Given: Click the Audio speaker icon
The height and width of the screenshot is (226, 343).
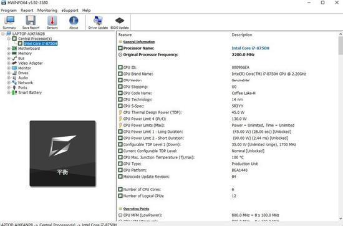Looking at the screenshot, I should (x=14, y=78).
